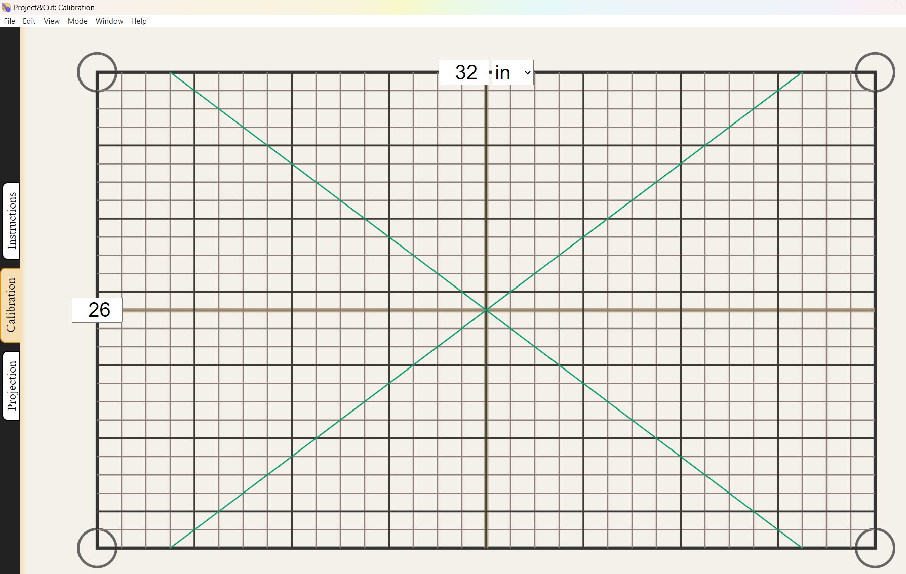The width and height of the screenshot is (906, 574).
Task: Click the center crosshair intersection point
Action: point(486,310)
